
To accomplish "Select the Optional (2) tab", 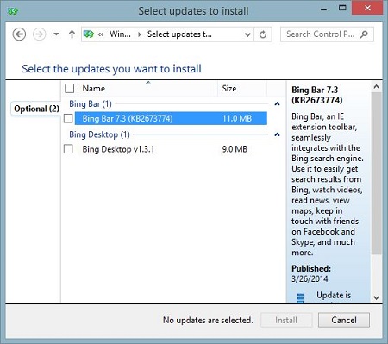I will (36, 109).
